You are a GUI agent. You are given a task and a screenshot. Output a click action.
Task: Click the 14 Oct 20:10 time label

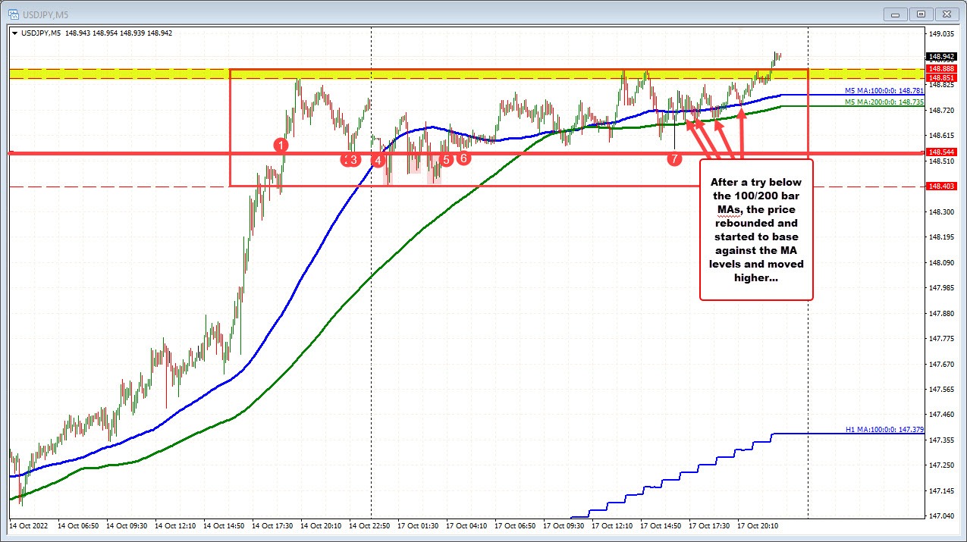(321, 525)
